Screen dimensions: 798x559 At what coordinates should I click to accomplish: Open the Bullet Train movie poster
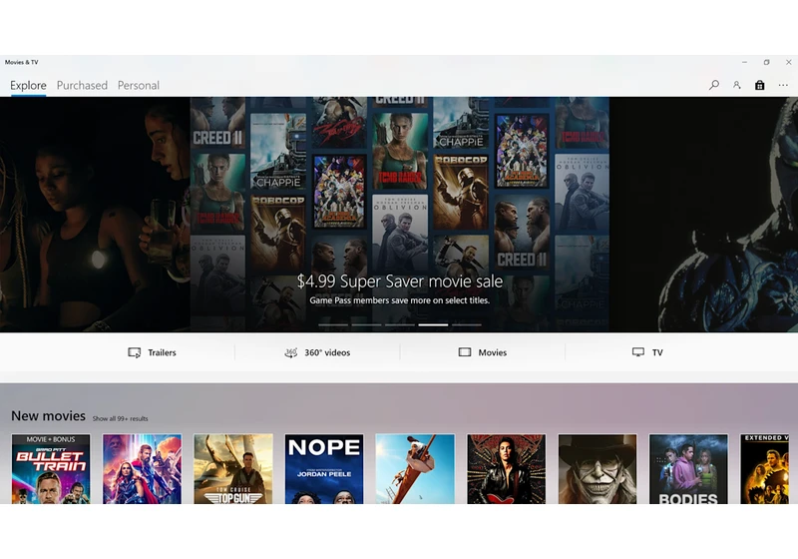[x=51, y=469]
